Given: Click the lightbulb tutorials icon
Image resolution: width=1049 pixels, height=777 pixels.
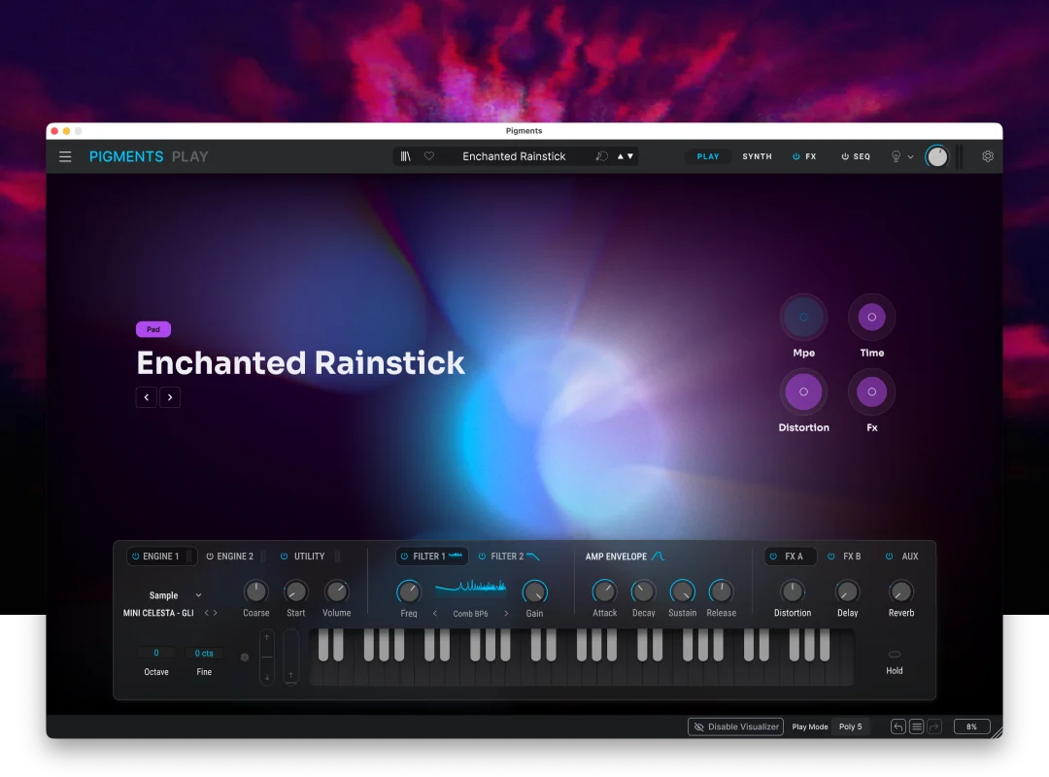Looking at the screenshot, I should tap(896, 156).
